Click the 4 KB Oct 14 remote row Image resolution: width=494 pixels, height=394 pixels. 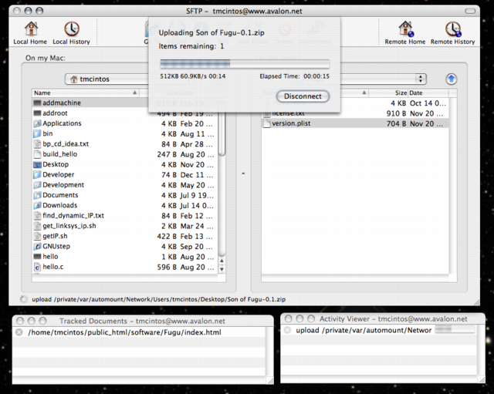pos(355,103)
